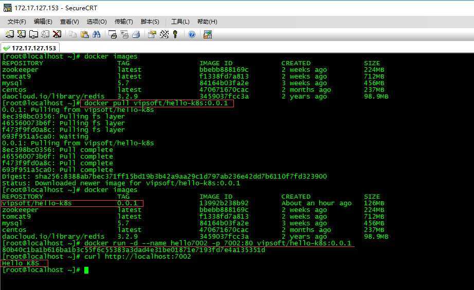Click the blue Help question mark icon
The width and height of the screenshot is (474, 290).
click(192, 34)
